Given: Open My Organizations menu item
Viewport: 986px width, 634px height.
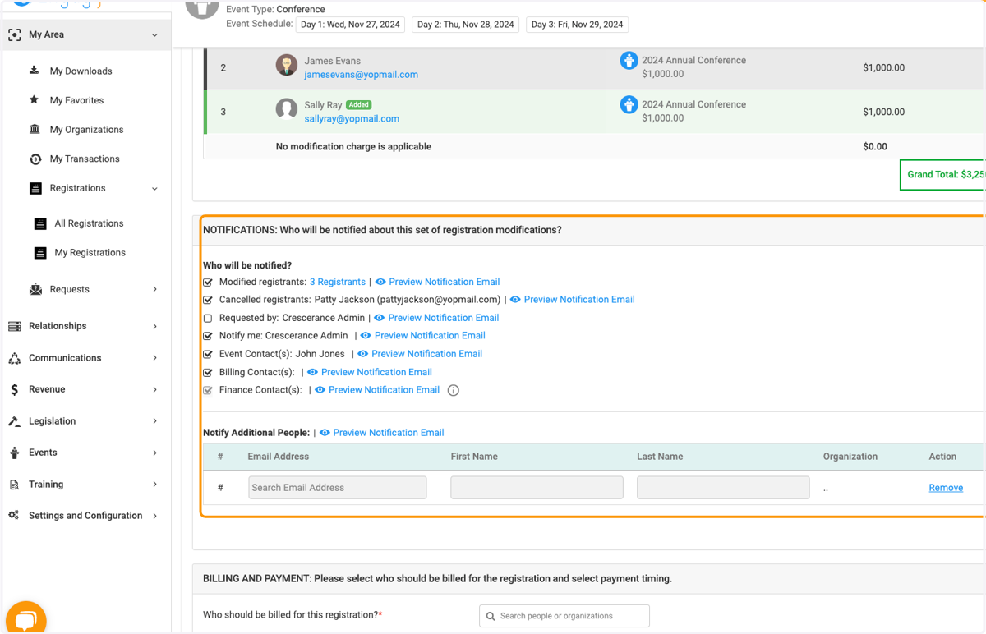Looking at the screenshot, I should click(x=86, y=130).
